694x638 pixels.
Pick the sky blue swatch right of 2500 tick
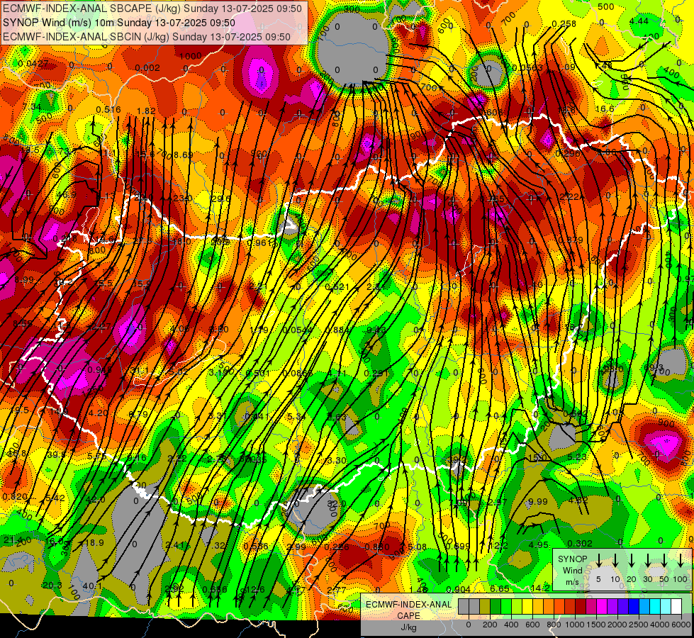click(644, 606)
